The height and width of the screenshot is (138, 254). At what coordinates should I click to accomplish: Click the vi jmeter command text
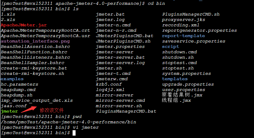(x=85, y=128)
